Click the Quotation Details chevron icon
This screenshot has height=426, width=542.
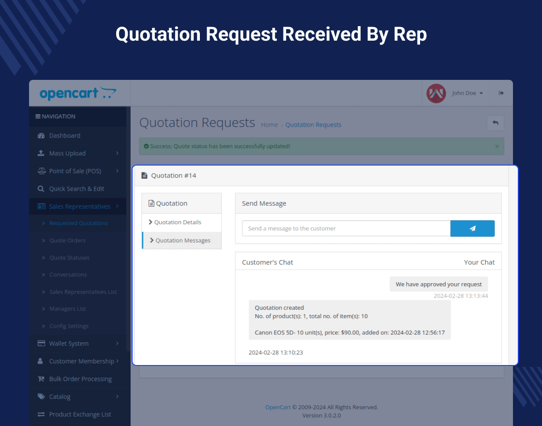tap(151, 222)
